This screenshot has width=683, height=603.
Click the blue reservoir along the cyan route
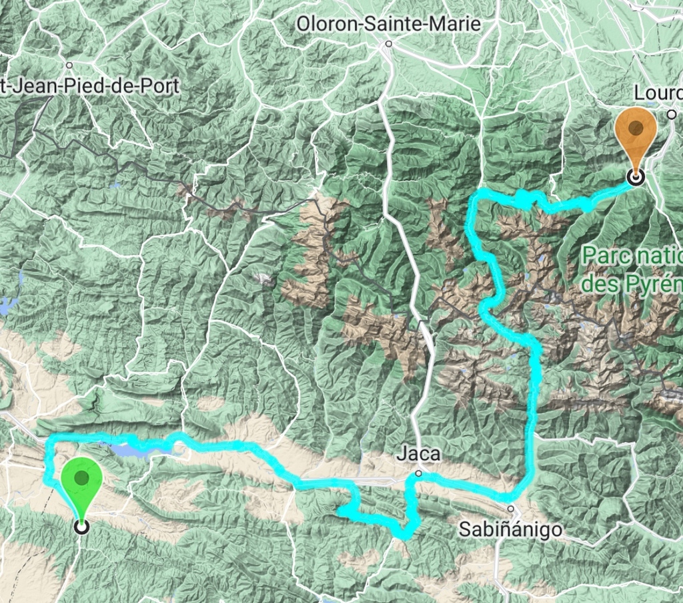pos(131,449)
